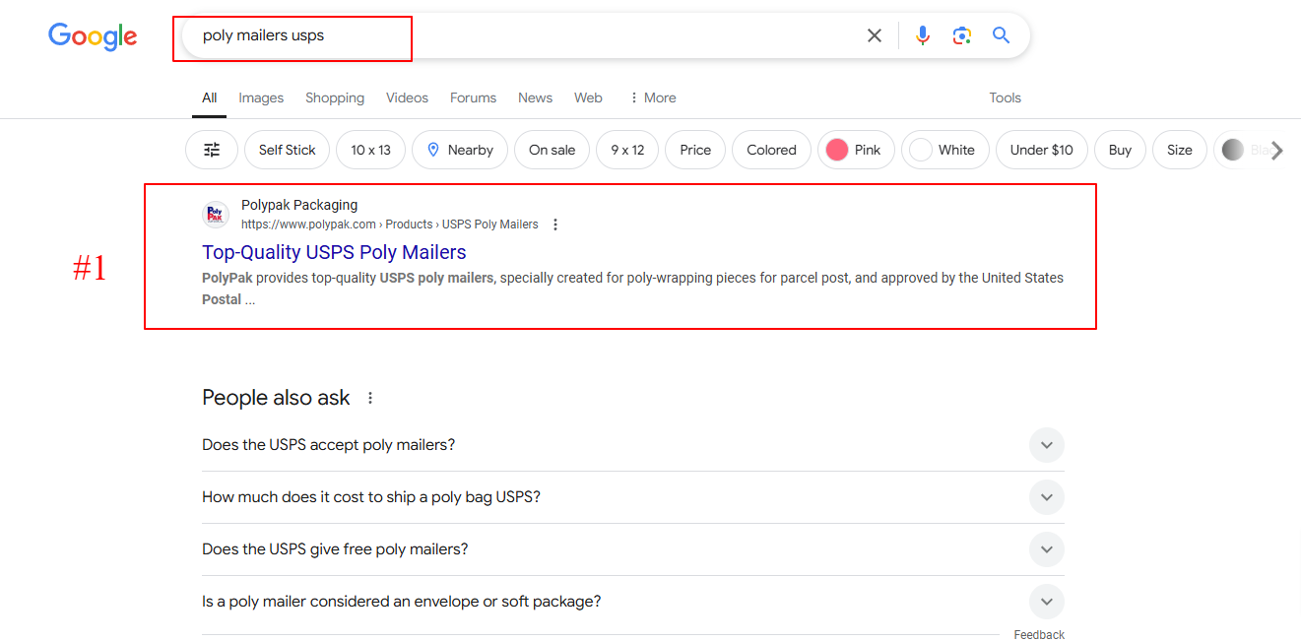Viewport: 1301px width, 642px height.
Task: Select the Web tab
Action: click(x=588, y=97)
